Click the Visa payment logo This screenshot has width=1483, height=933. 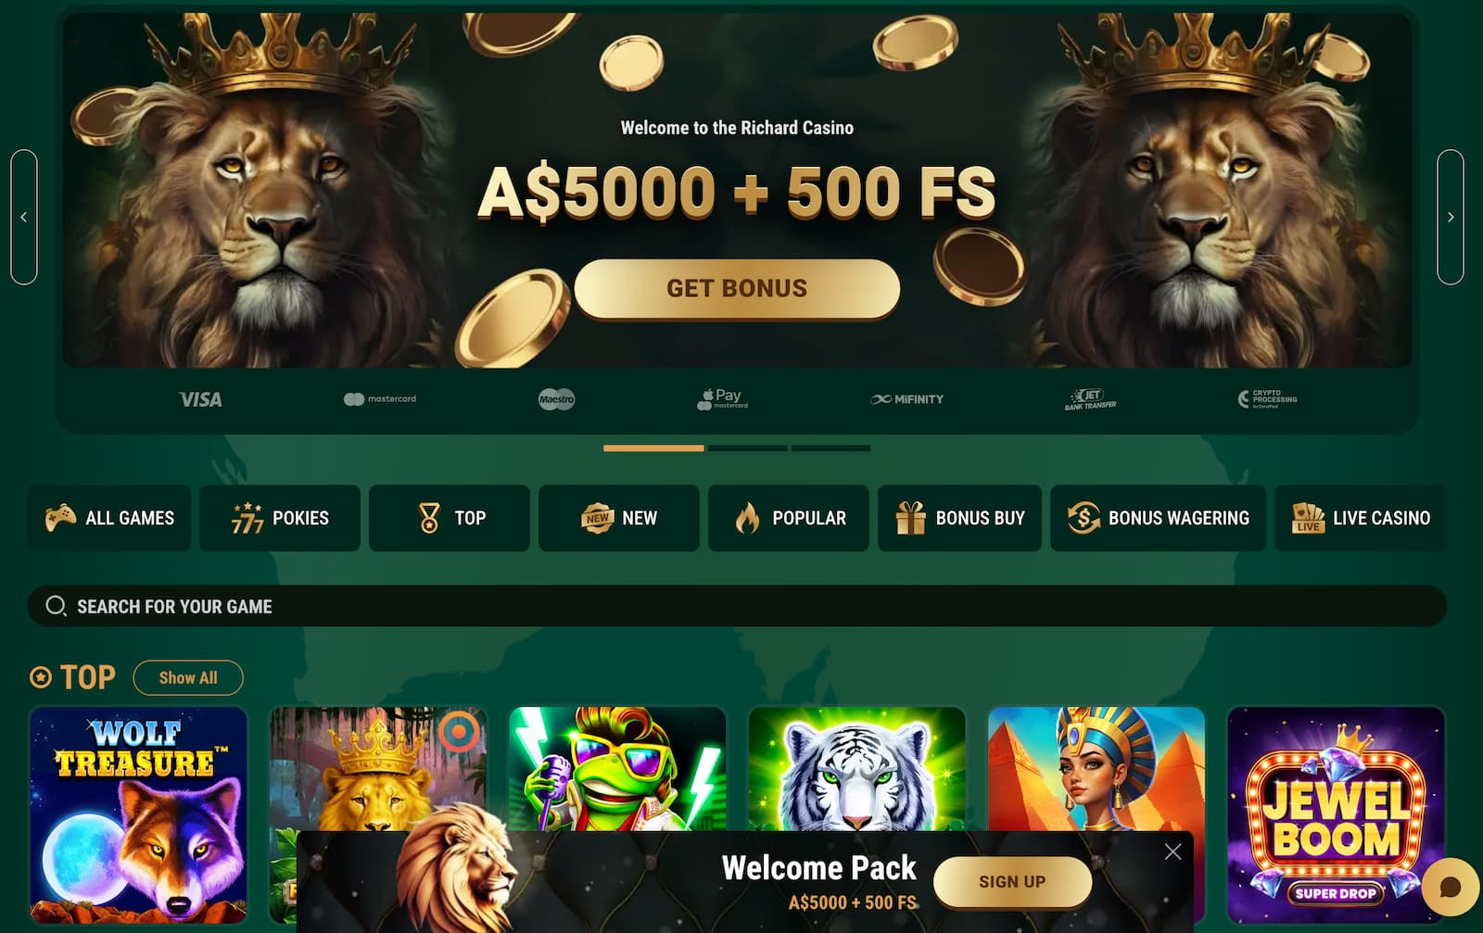click(x=200, y=399)
